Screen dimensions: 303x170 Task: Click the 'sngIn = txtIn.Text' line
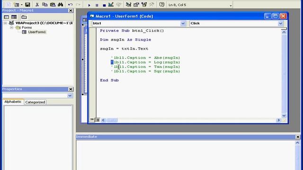coord(124,49)
